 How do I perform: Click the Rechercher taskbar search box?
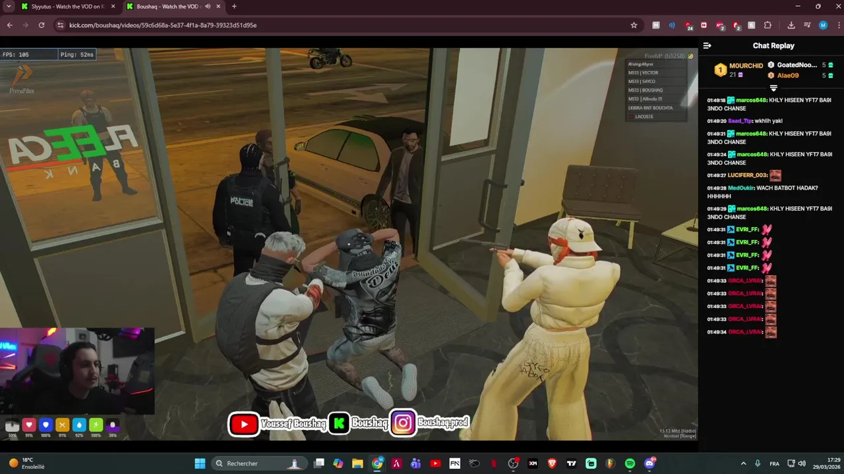[x=258, y=463]
